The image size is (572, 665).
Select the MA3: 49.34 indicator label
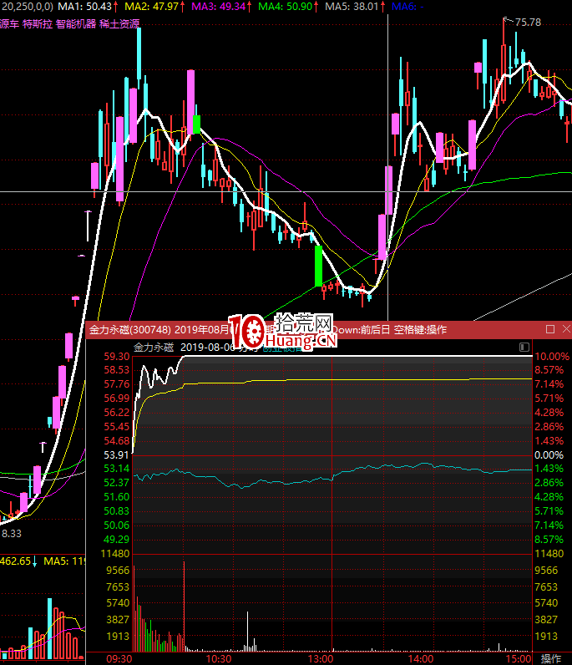pos(222,7)
